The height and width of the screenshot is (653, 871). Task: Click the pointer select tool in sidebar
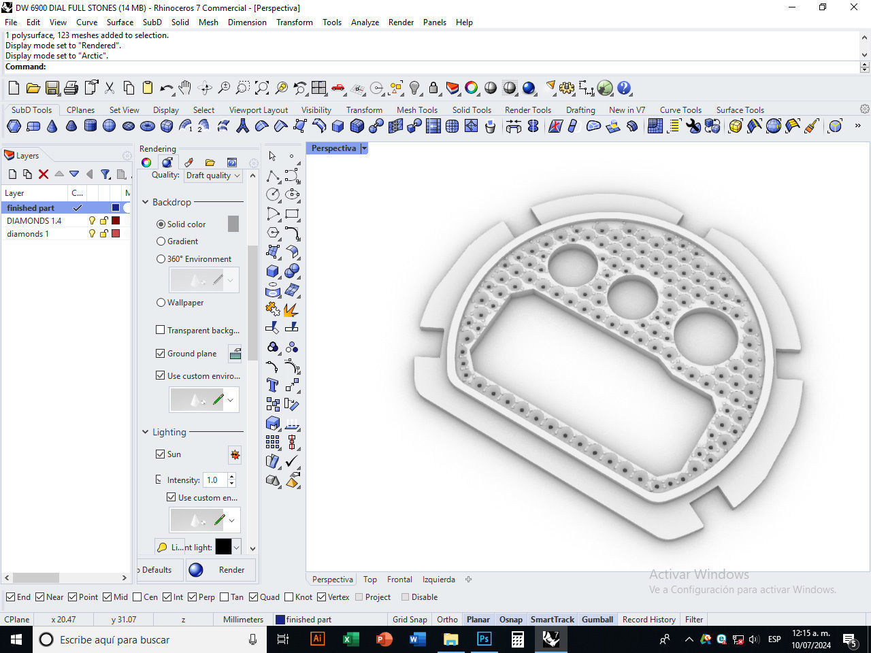(x=272, y=156)
